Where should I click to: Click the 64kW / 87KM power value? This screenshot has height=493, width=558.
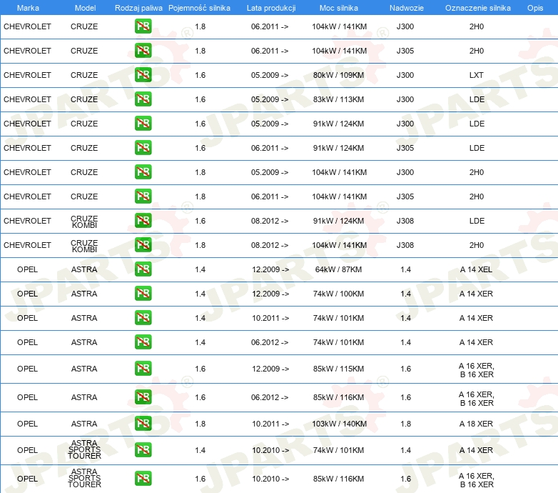coord(338,269)
